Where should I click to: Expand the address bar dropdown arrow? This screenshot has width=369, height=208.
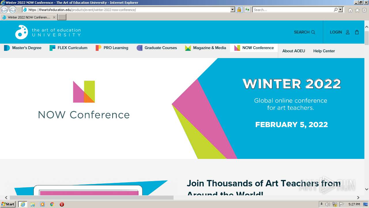point(233,10)
